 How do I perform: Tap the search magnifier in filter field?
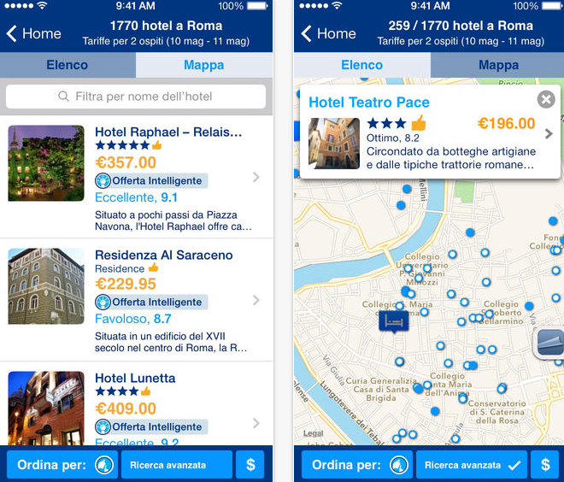pos(63,97)
